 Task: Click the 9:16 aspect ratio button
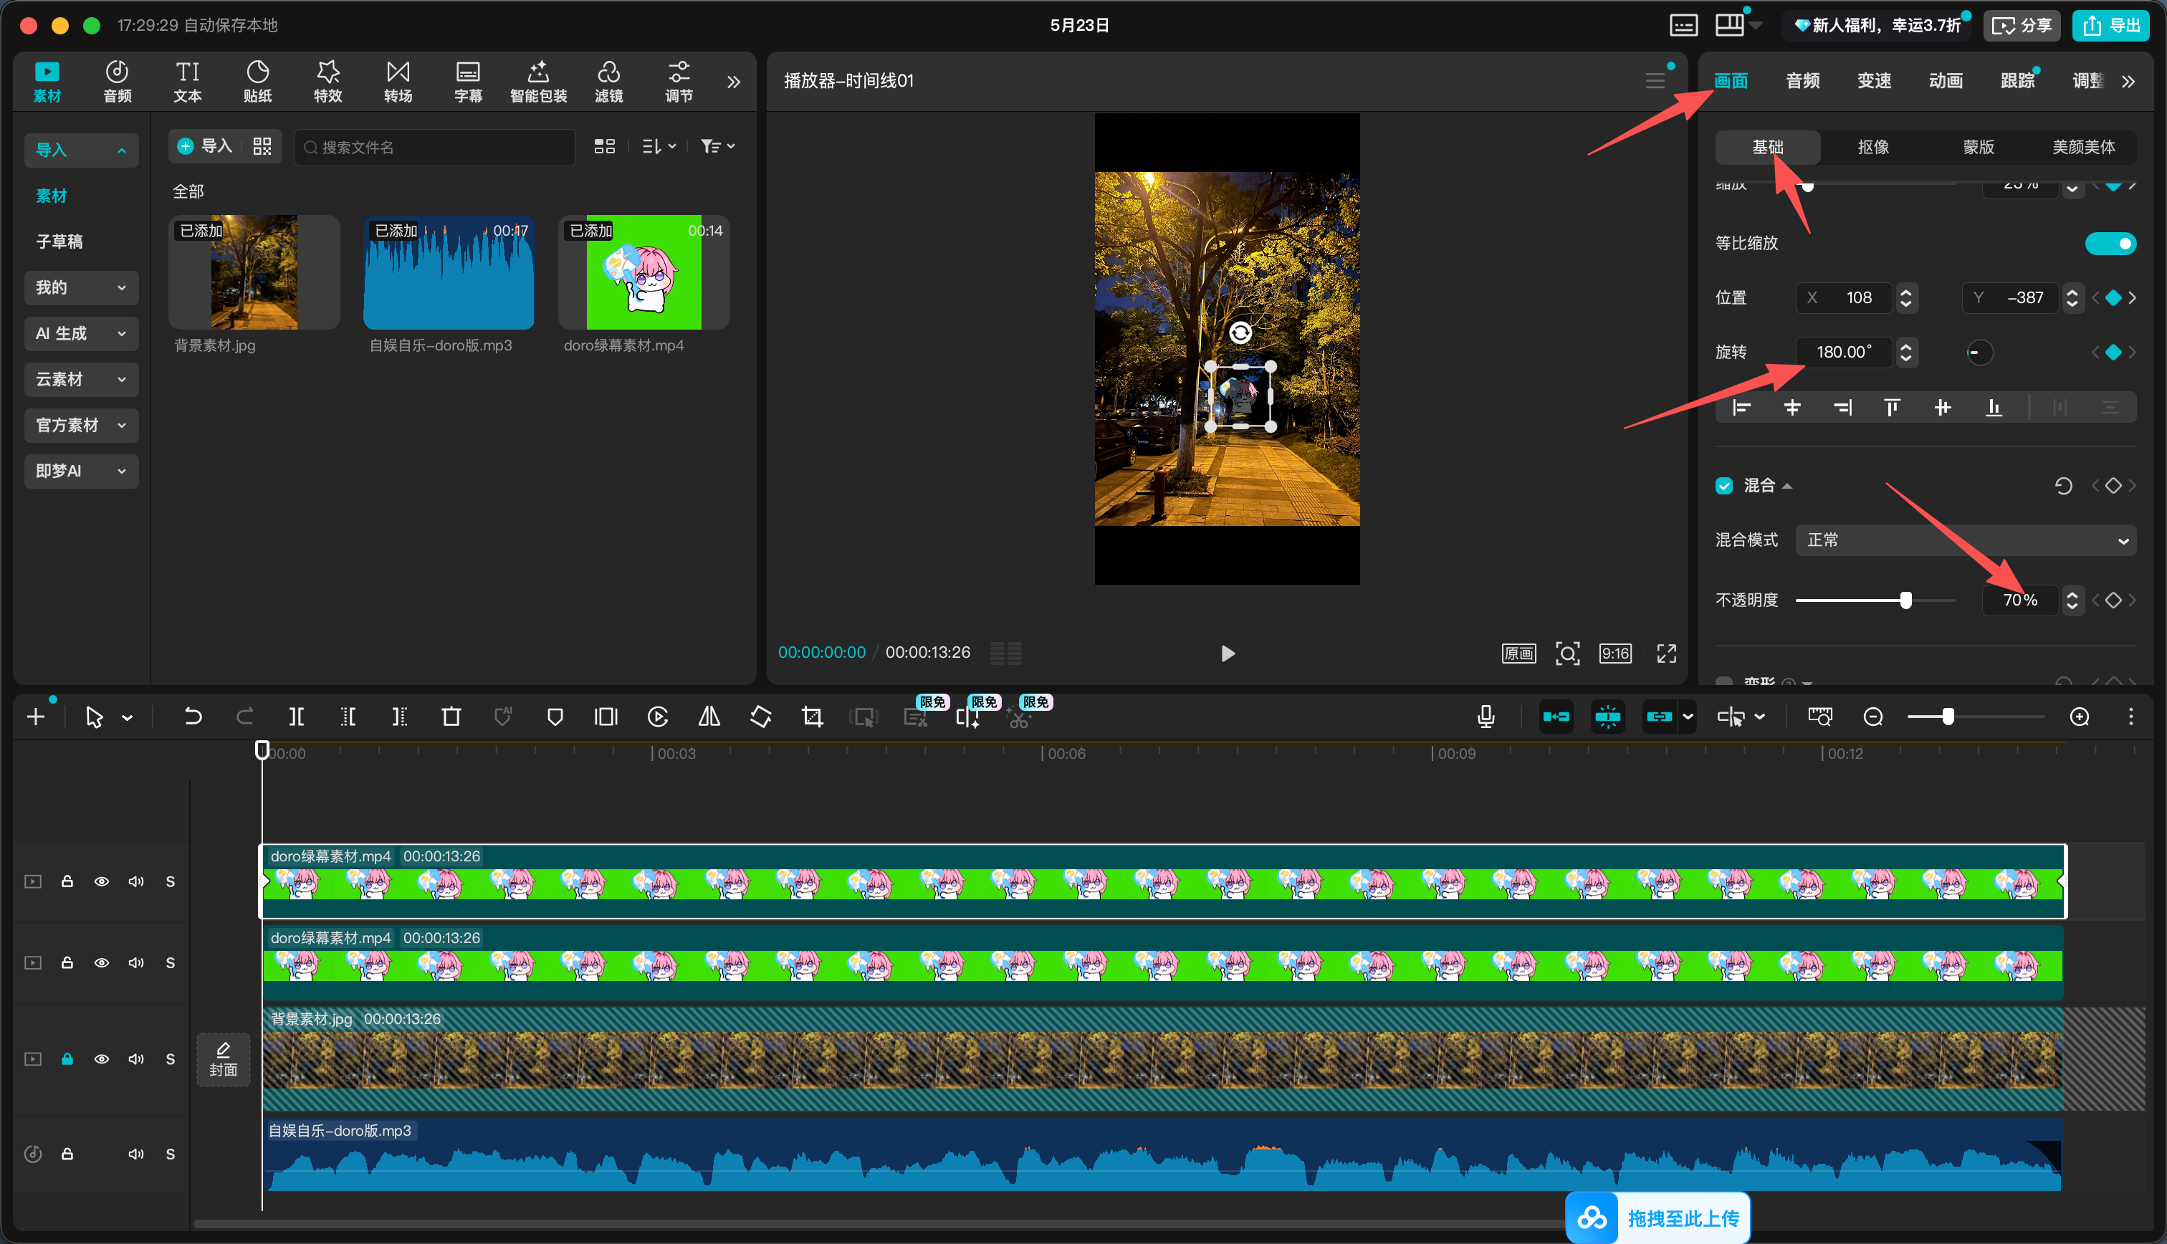point(1615,654)
